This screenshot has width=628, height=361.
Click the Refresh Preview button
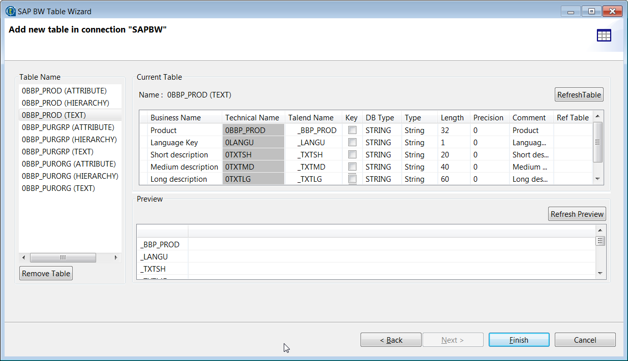point(577,214)
